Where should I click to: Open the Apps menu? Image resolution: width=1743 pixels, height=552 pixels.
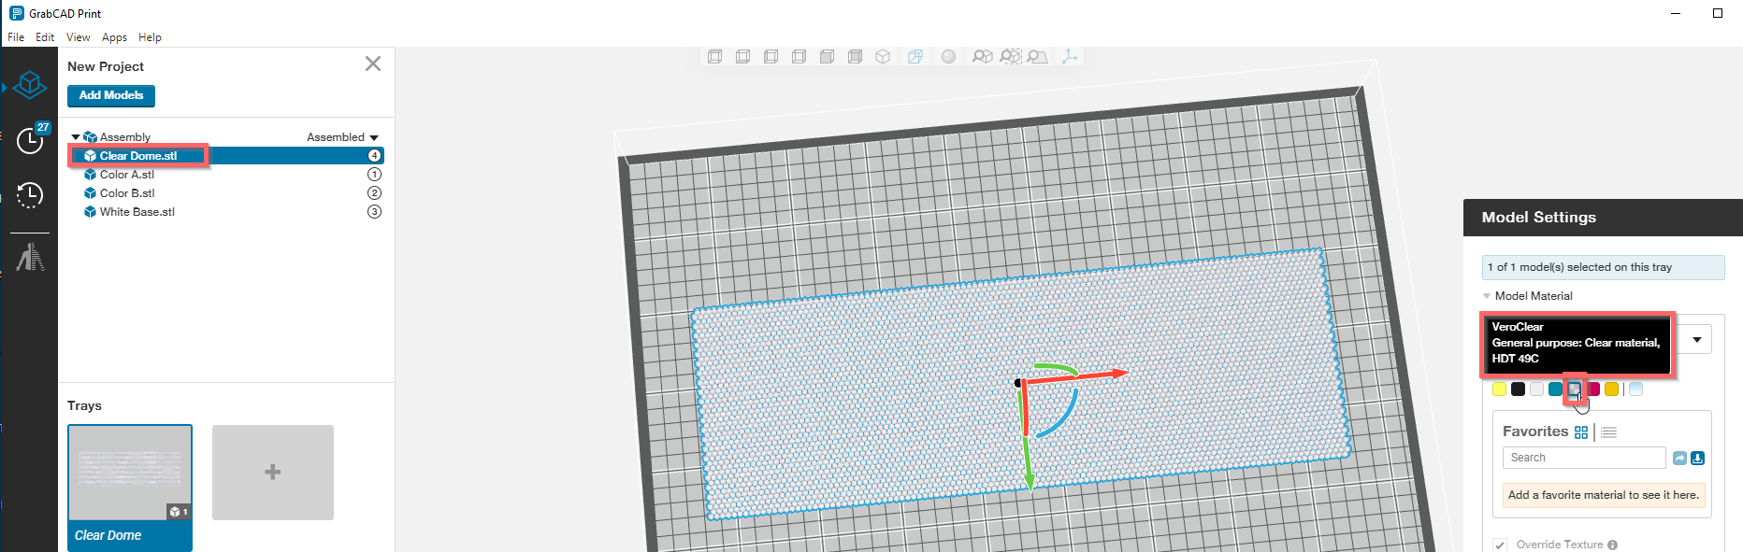coord(114,37)
